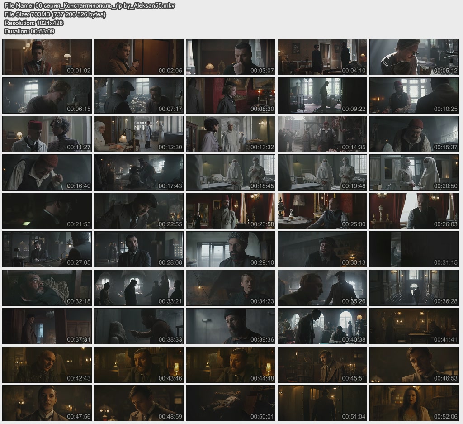The width and height of the screenshot is (463, 424).
Task: Open the thumbnail marked 00:08:20
Action: (230, 95)
